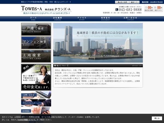The width and height of the screenshot is (164, 123).
Task: Click the slogan 横浜の不動産のことならタウンズ・A
Action: click(x=46, y=13)
